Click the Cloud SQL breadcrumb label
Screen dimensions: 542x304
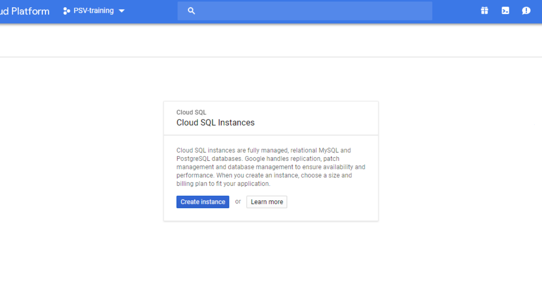coord(191,112)
